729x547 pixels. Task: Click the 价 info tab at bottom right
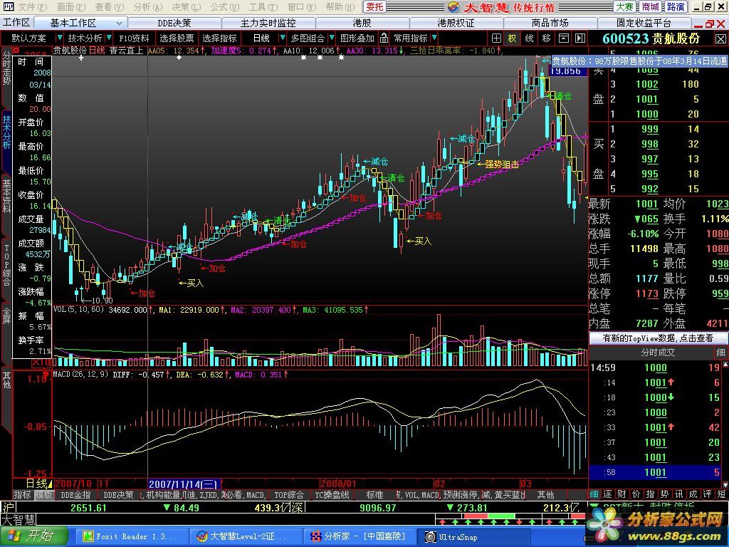pyautogui.click(x=636, y=494)
